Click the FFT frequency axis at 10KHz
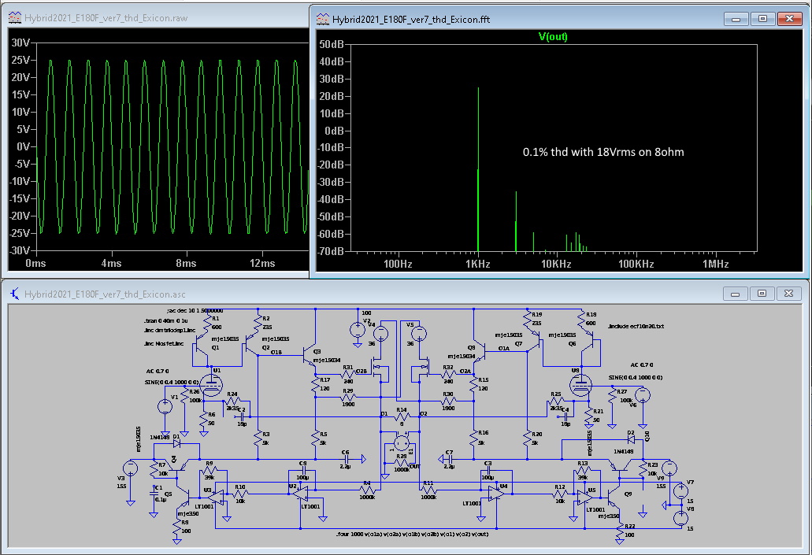812x555 pixels. [556, 264]
